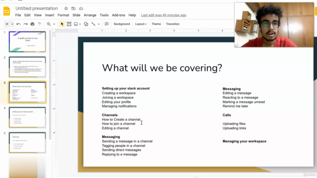Screen dimensions: 317x178
Task: Select slide 4 thumbnail
Action: pos(27,118)
